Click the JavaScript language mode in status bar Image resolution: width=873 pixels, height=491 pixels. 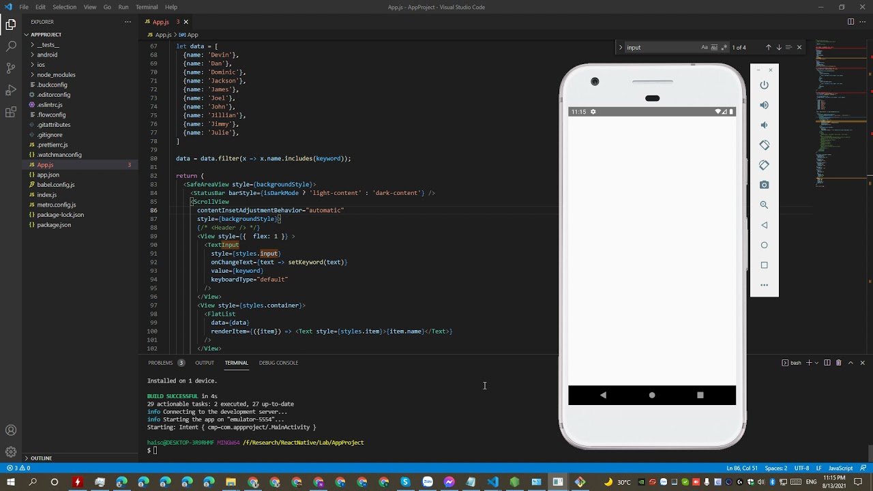840,468
